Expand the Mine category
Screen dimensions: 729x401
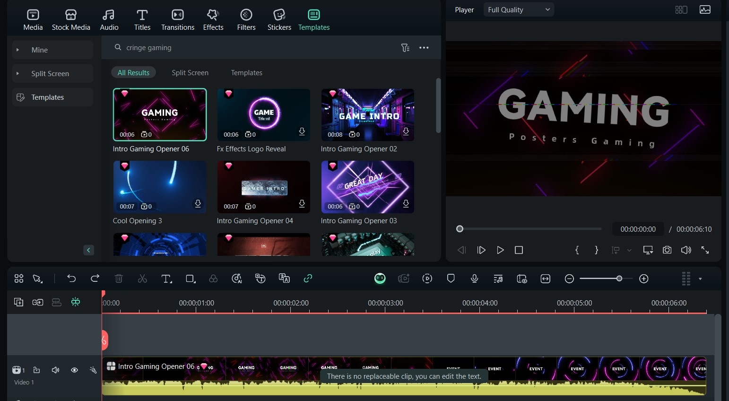[x=52, y=50]
